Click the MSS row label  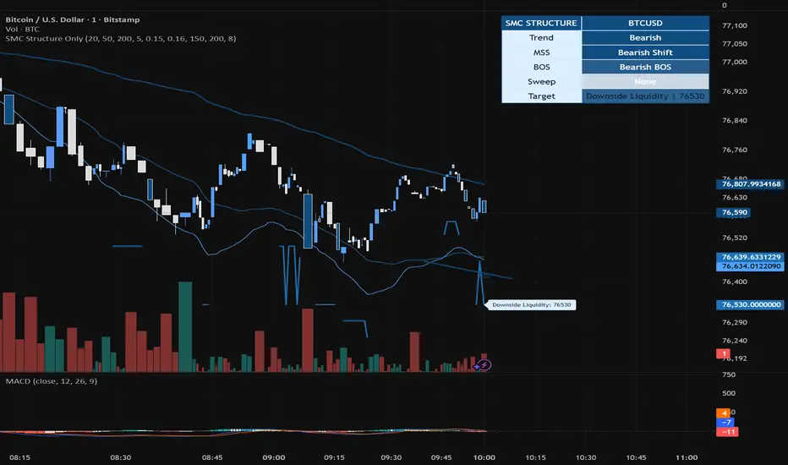click(541, 52)
